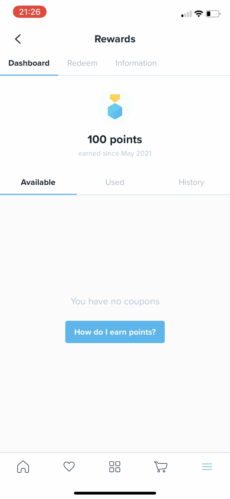Image resolution: width=230 pixels, height=499 pixels.
Task: Open favorites via the heart icon
Action: [x=69, y=466]
